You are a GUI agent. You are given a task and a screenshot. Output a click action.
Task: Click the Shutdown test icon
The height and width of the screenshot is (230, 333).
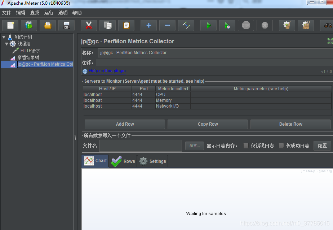(x=265, y=26)
